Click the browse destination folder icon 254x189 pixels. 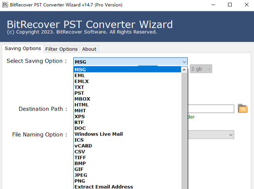(243, 108)
